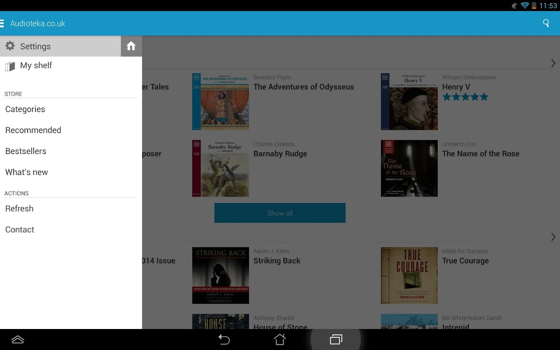Tap the battery status icon
Viewport: 560px width, 350px height.
pos(534,5)
